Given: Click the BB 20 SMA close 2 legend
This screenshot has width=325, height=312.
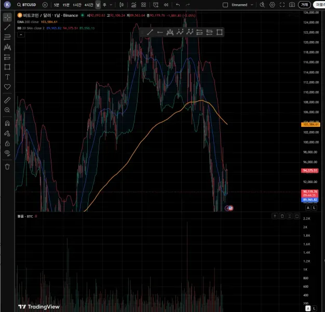Looking at the screenshot, I should pyautogui.click(x=31, y=28).
